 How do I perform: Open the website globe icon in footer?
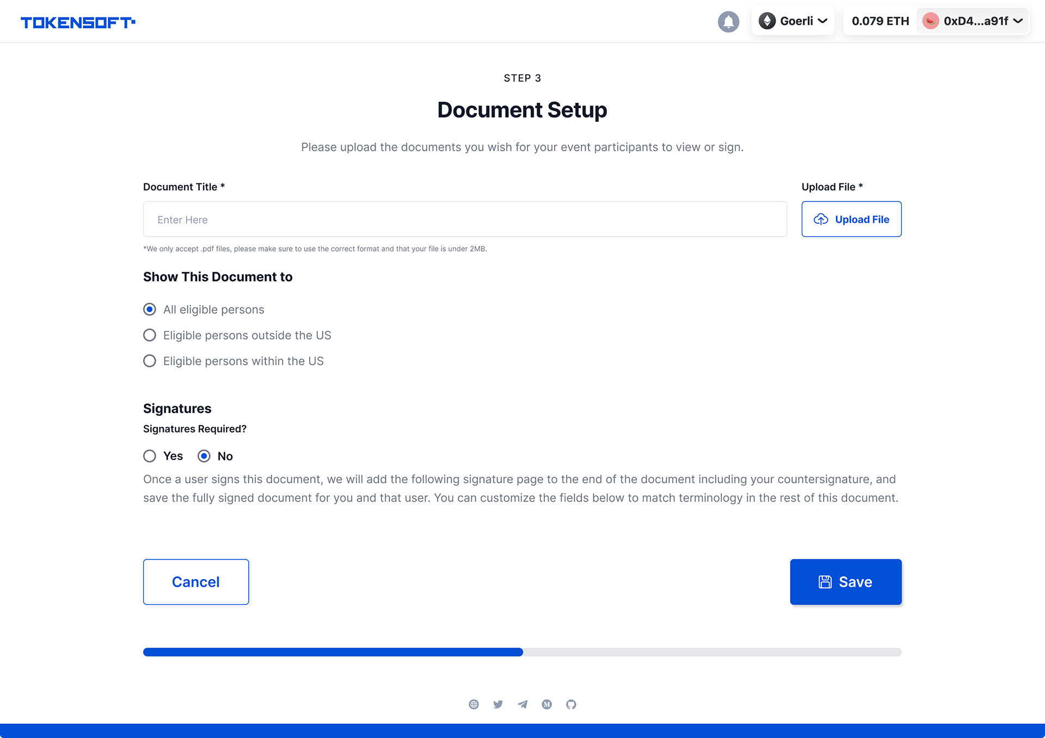click(x=474, y=704)
